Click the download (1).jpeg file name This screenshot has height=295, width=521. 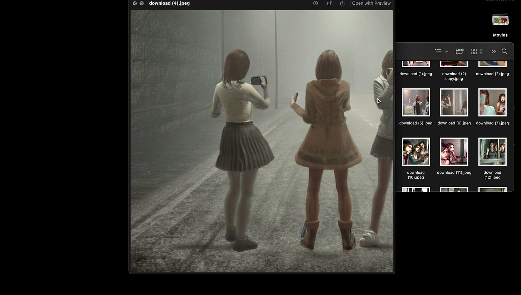(416, 74)
